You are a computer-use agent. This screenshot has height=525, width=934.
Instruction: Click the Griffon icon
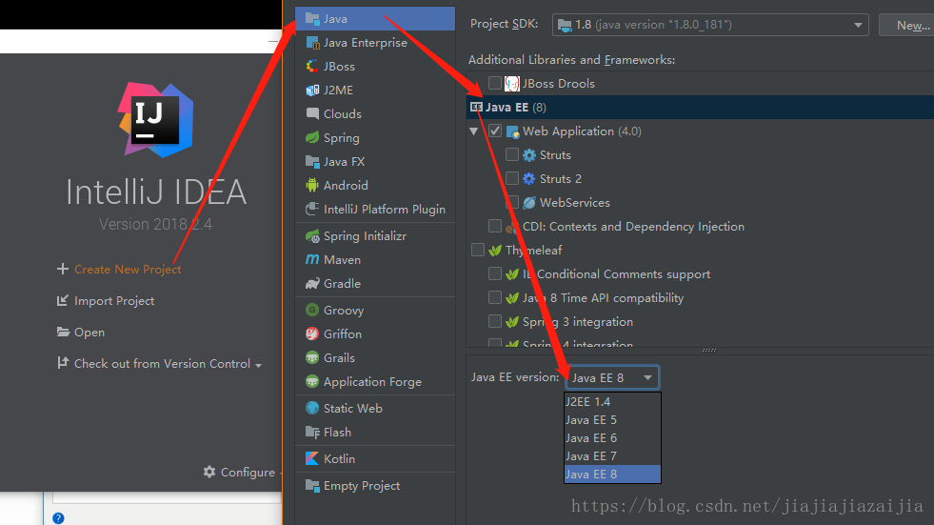[312, 333]
